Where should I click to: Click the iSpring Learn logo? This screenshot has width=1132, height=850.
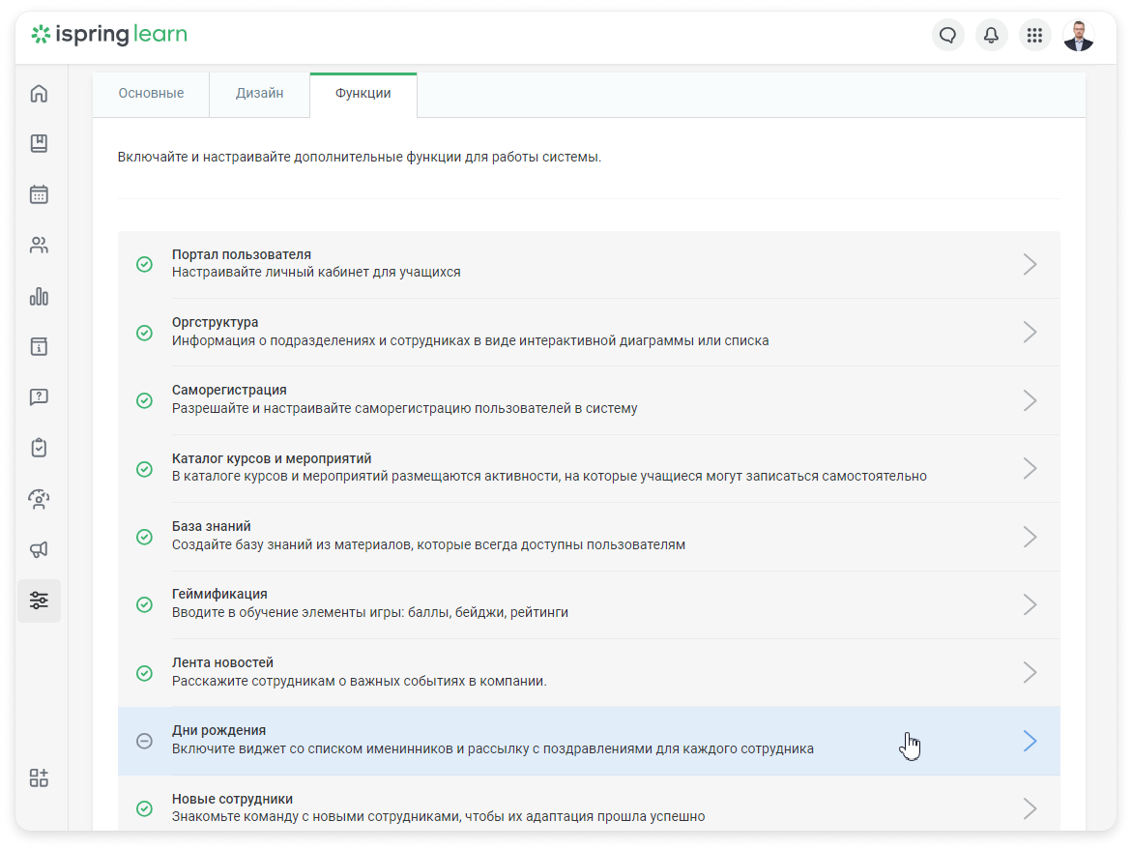[x=109, y=36]
